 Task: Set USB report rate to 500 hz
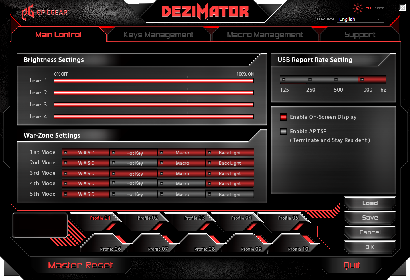pyautogui.click(x=345, y=80)
